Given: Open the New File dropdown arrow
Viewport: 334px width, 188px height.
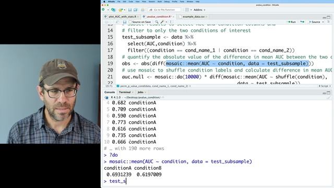Looking at the screenshot, I should point(108,10).
